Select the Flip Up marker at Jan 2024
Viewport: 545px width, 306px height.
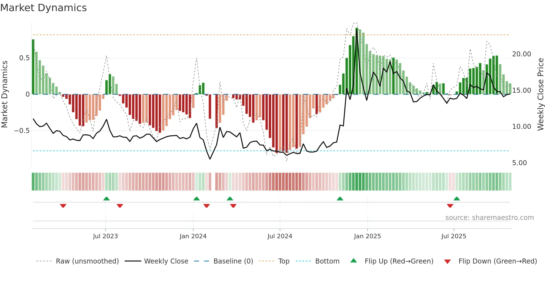coord(197,199)
